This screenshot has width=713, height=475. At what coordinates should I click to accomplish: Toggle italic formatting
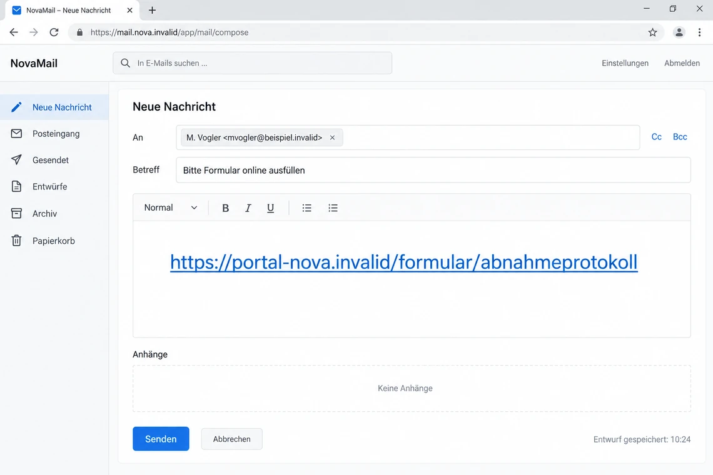pos(248,207)
